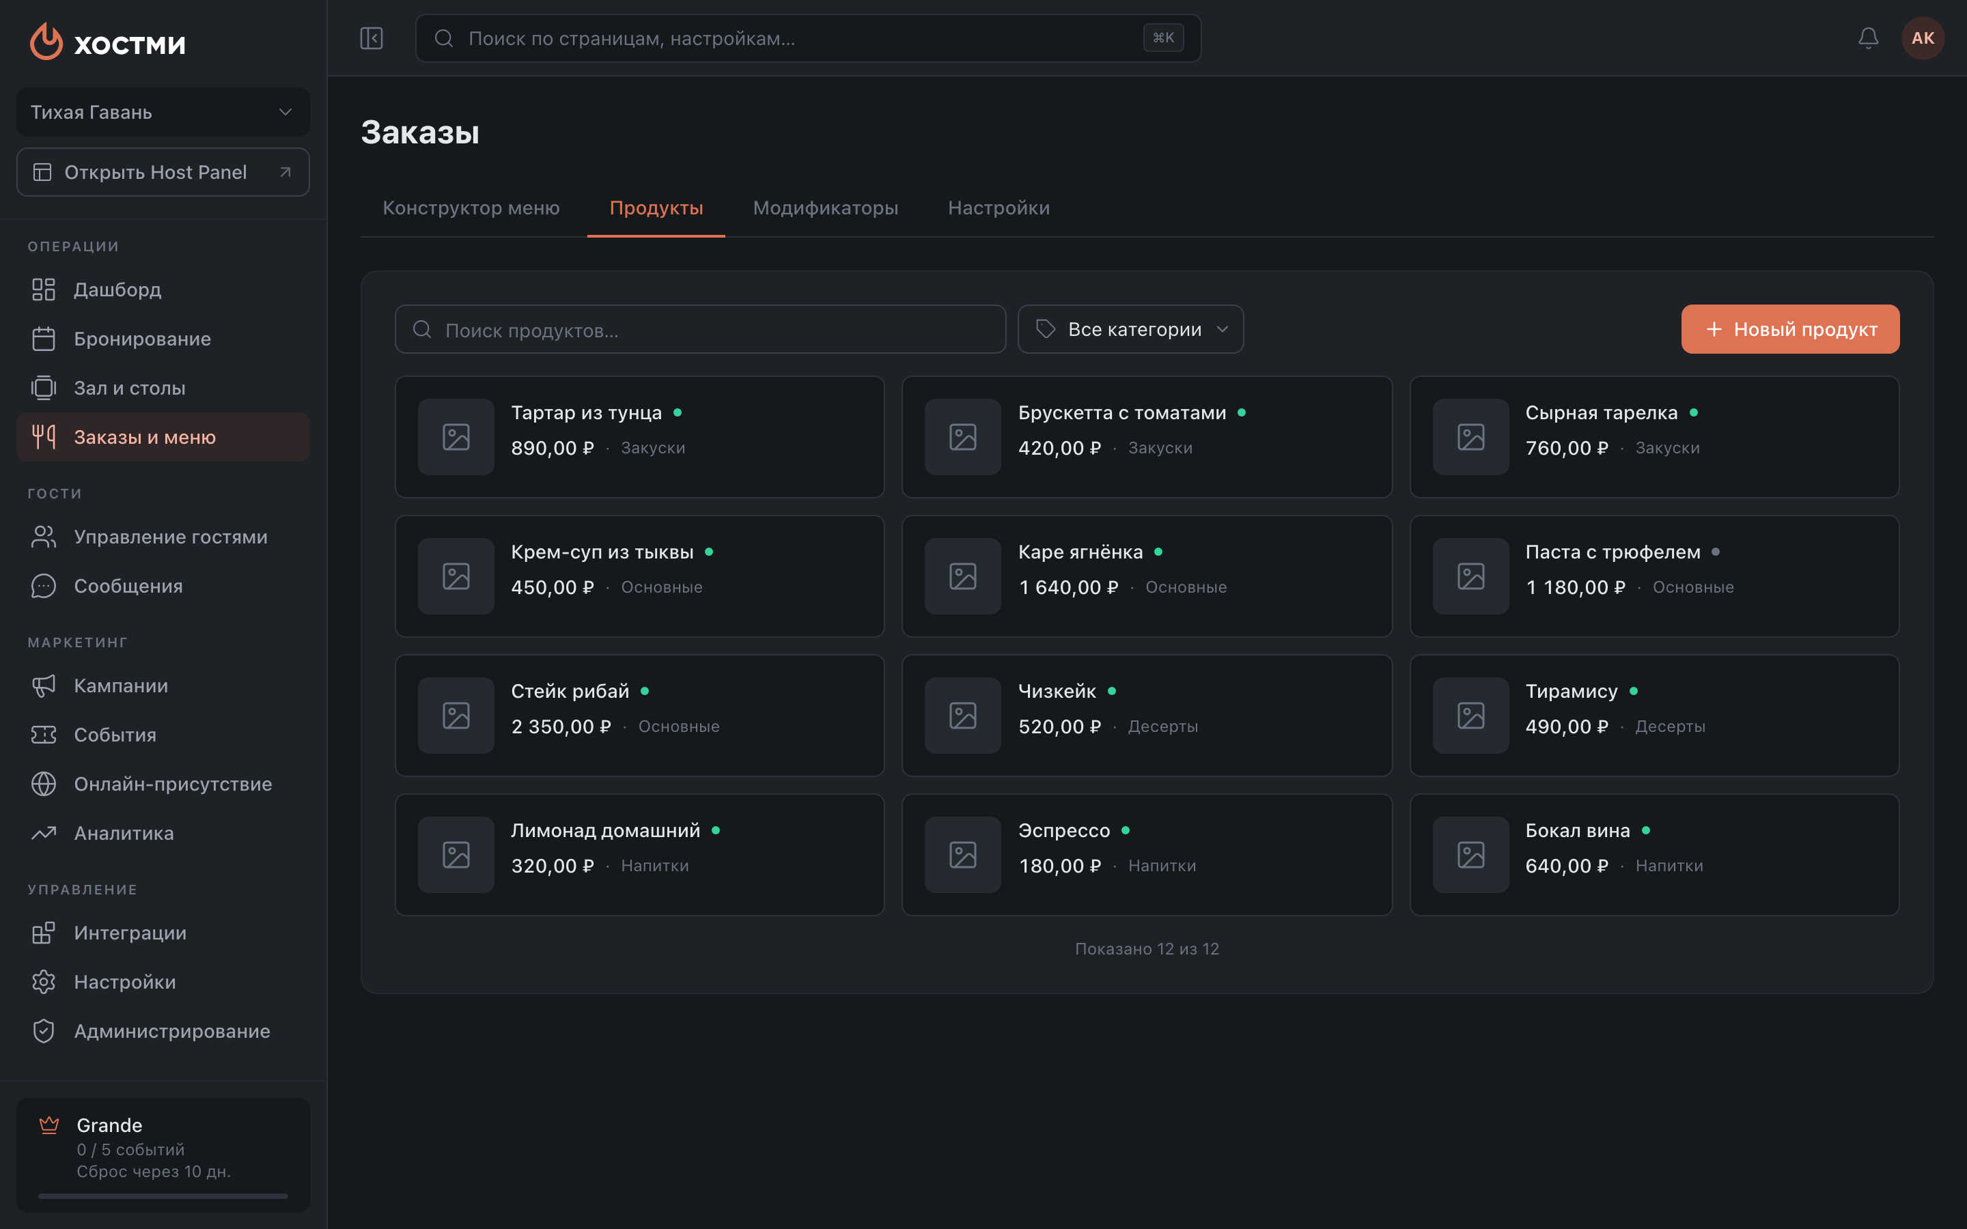The width and height of the screenshot is (1967, 1229).
Task: Focus the global page search field
Action: click(x=808, y=38)
